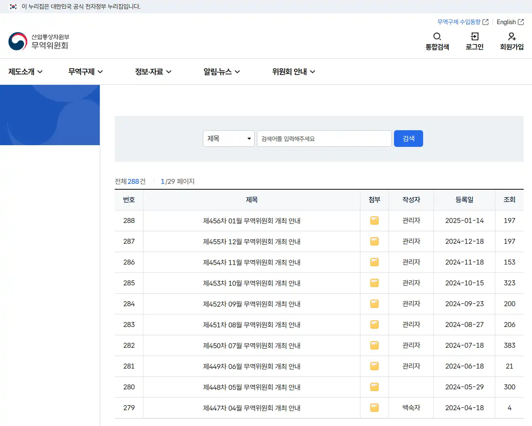Select the date 2024-05-29
Screen dimensions: 532x426
click(465, 387)
